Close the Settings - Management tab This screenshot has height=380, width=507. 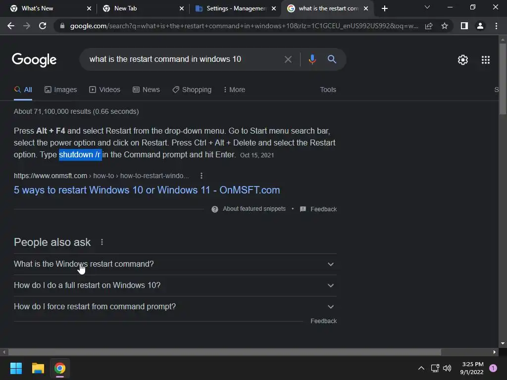click(x=274, y=8)
